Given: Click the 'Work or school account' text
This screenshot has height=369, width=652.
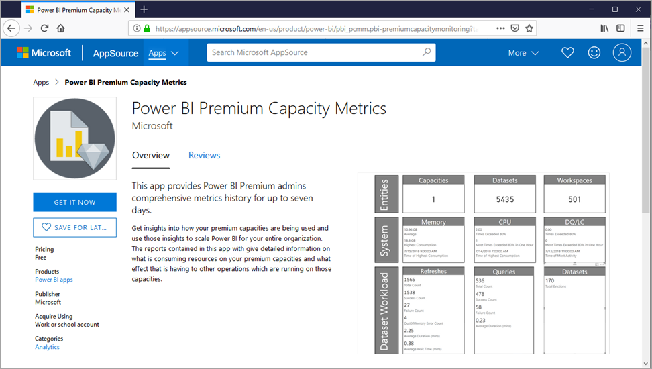Looking at the screenshot, I should click(x=67, y=325).
